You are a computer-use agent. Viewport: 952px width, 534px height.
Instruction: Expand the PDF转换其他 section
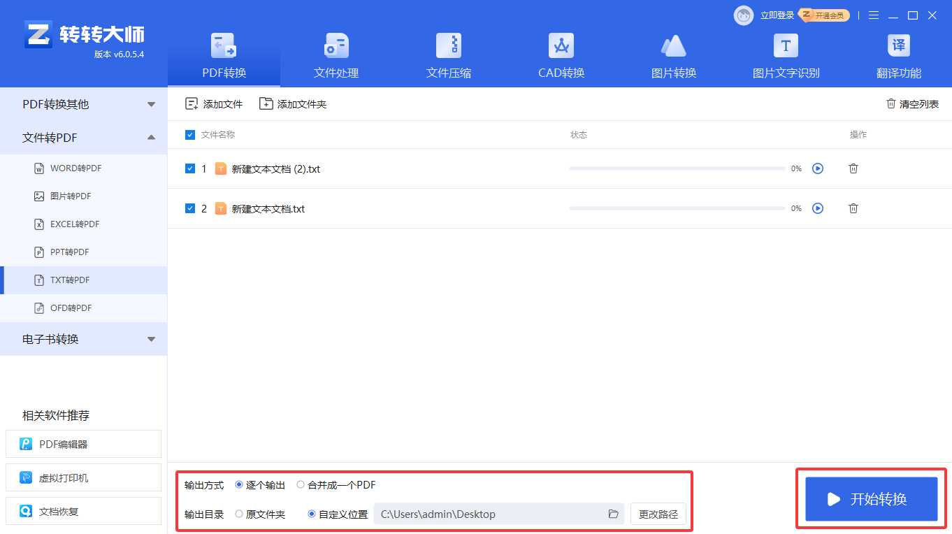pos(84,104)
